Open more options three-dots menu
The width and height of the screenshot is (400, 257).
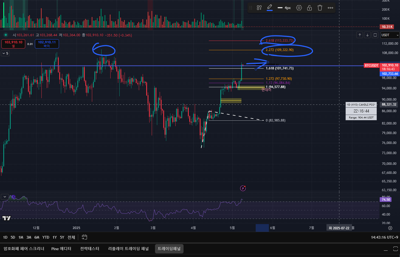[x=331, y=8]
